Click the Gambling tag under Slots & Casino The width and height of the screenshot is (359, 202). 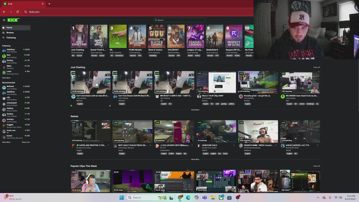click(x=153, y=56)
